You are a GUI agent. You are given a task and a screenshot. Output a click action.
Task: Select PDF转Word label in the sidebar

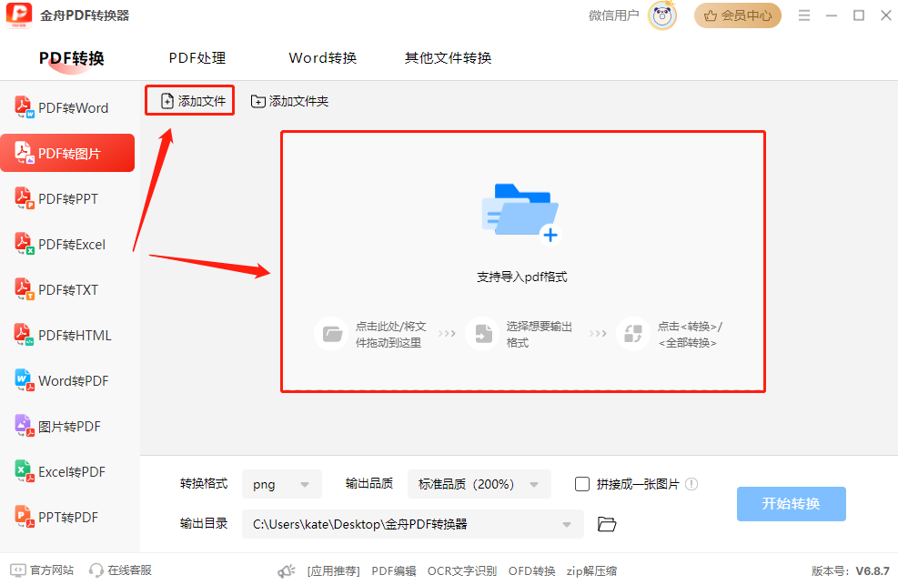[74, 108]
